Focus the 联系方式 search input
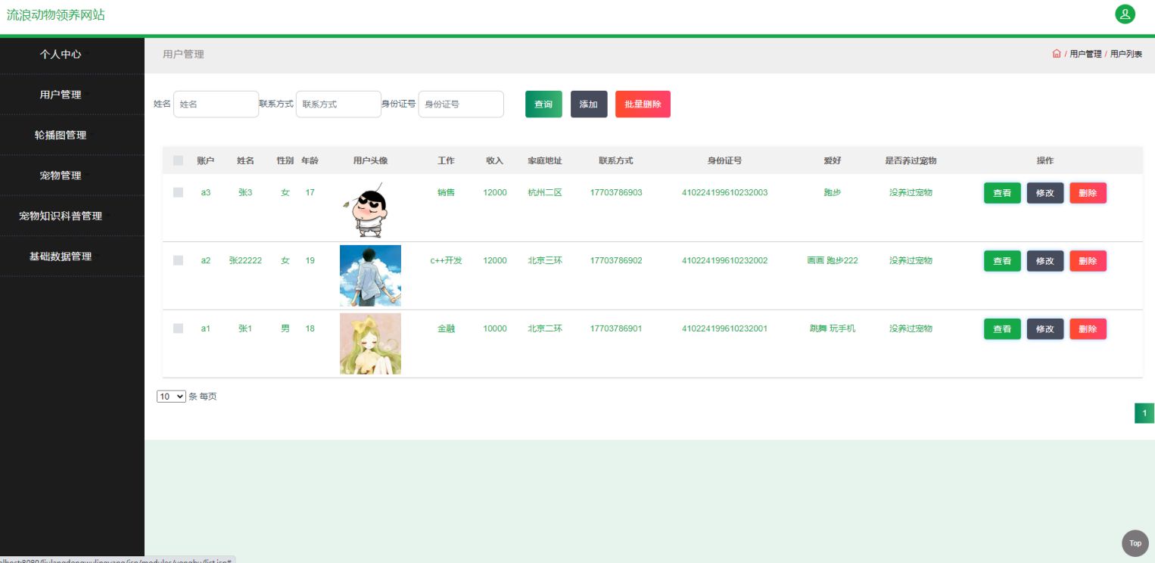Image resolution: width=1155 pixels, height=563 pixels. pyautogui.click(x=338, y=104)
